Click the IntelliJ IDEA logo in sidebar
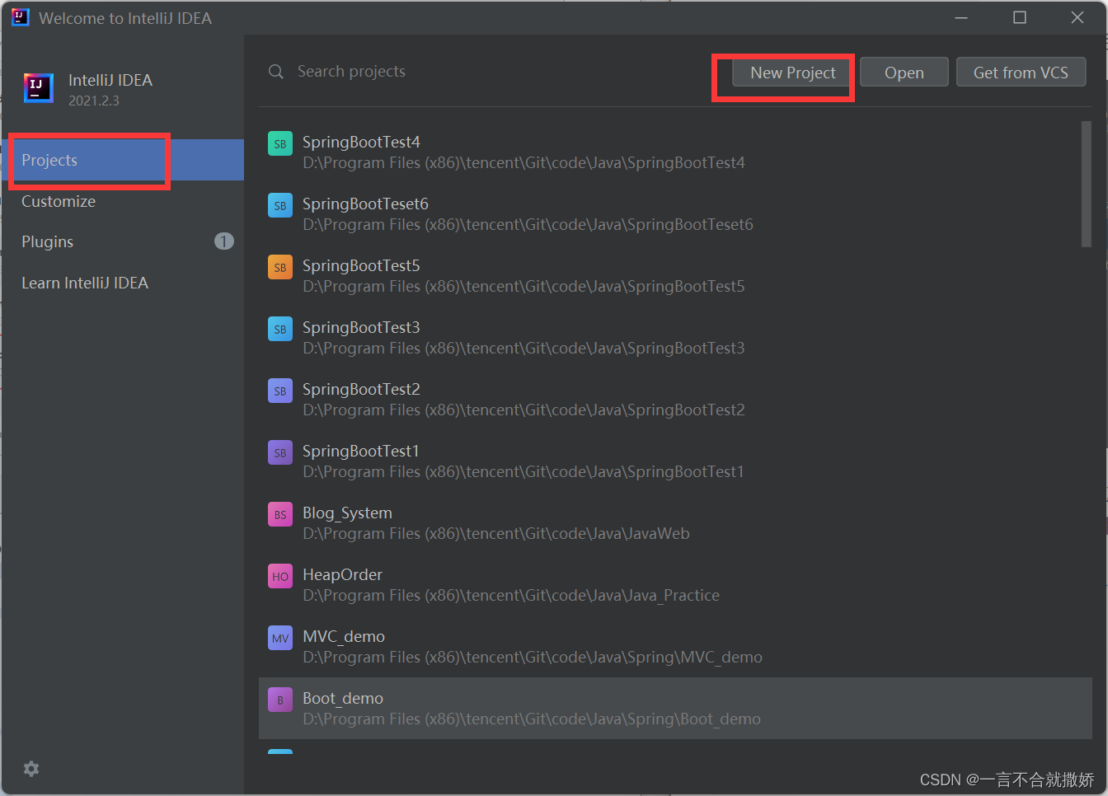The image size is (1108, 796). 39,88
